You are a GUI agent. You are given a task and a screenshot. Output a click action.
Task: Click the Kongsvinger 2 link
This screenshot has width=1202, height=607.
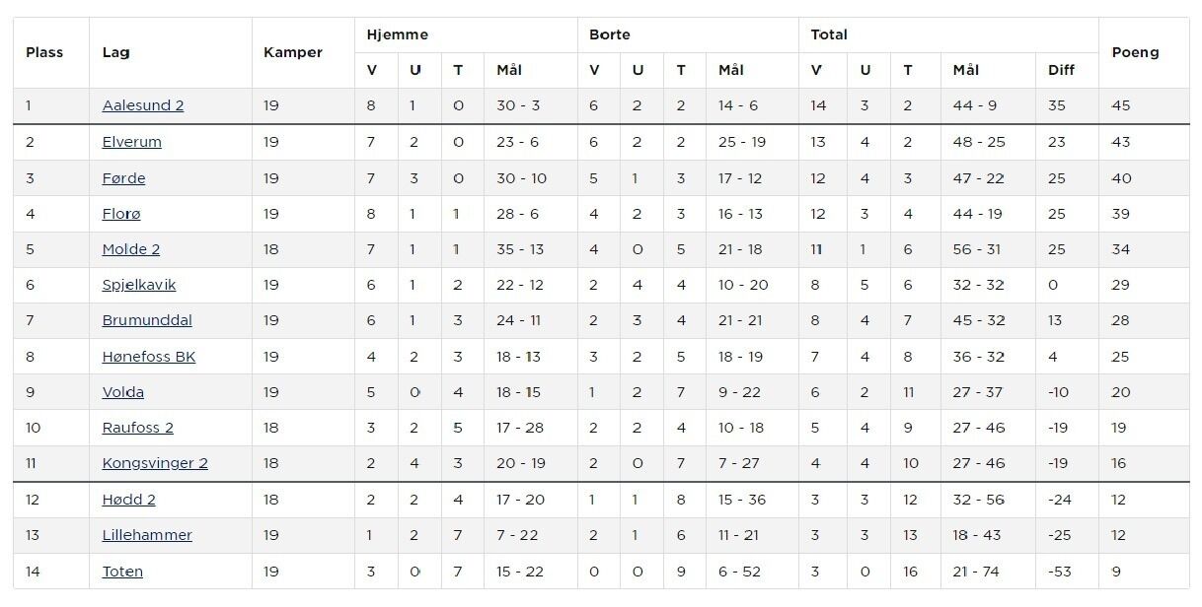tap(155, 463)
